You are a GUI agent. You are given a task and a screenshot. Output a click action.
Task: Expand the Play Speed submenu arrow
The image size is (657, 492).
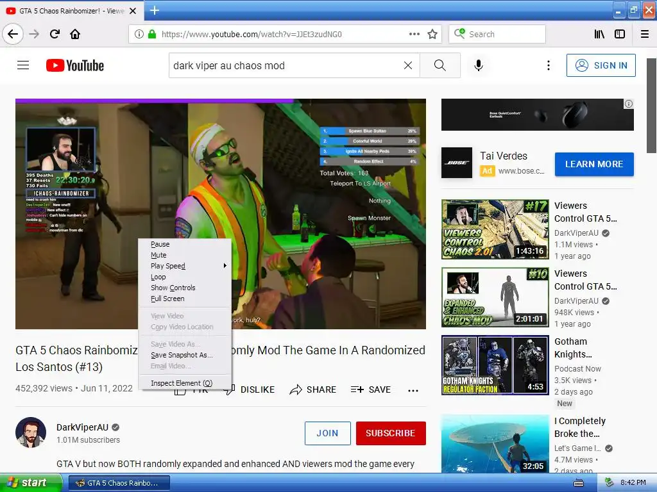(225, 266)
